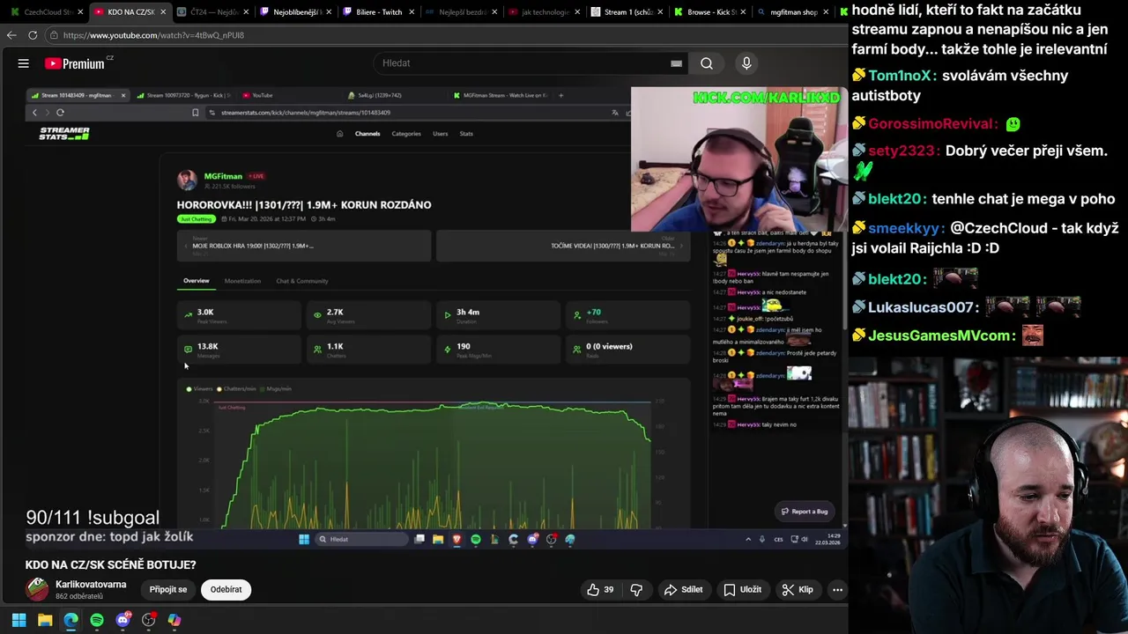Click the Připojit se button
Viewport: 1128px width, 634px height.
click(x=168, y=590)
